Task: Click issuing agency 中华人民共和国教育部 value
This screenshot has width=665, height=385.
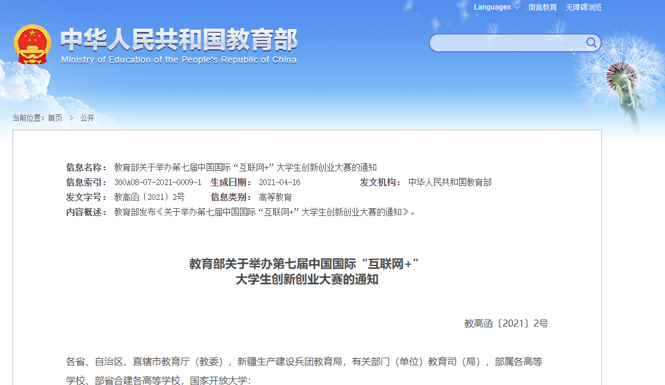Action: point(450,182)
